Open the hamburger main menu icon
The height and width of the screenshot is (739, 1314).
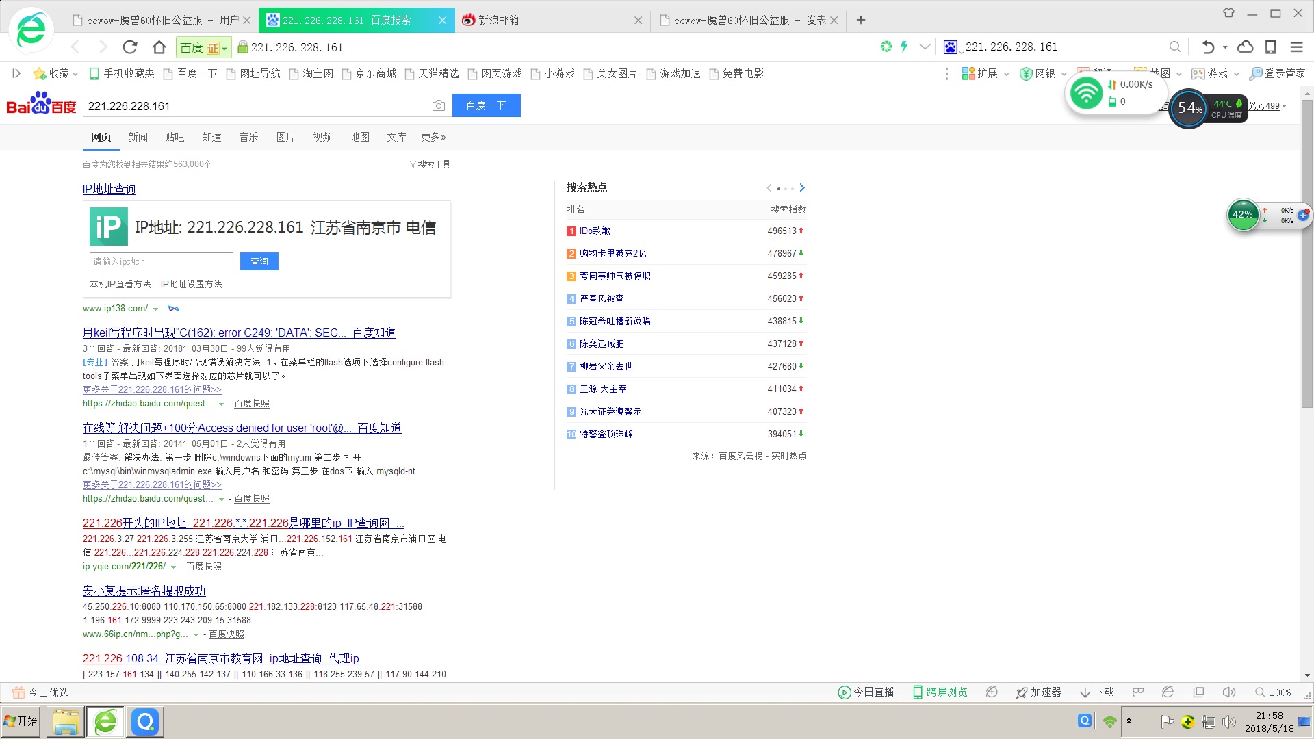click(x=1296, y=47)
